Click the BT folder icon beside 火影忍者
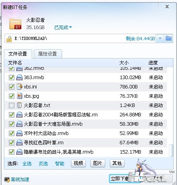 click(x=15, y=24)
